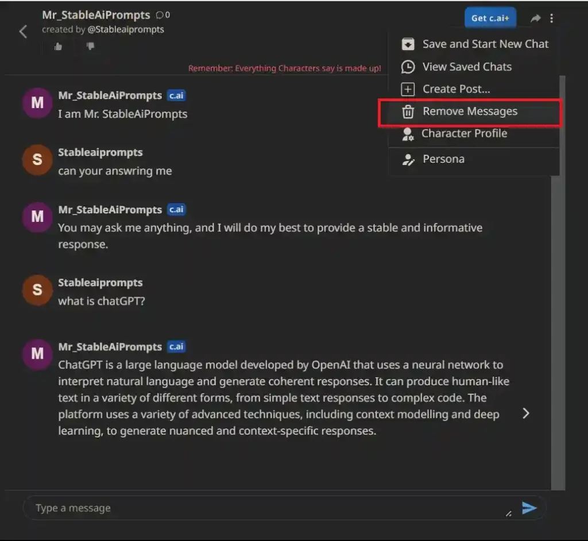Click the 'Remember: Everything Characters say is made up!' notice
This screenshot has width=588, height=541.
(284, 68)
